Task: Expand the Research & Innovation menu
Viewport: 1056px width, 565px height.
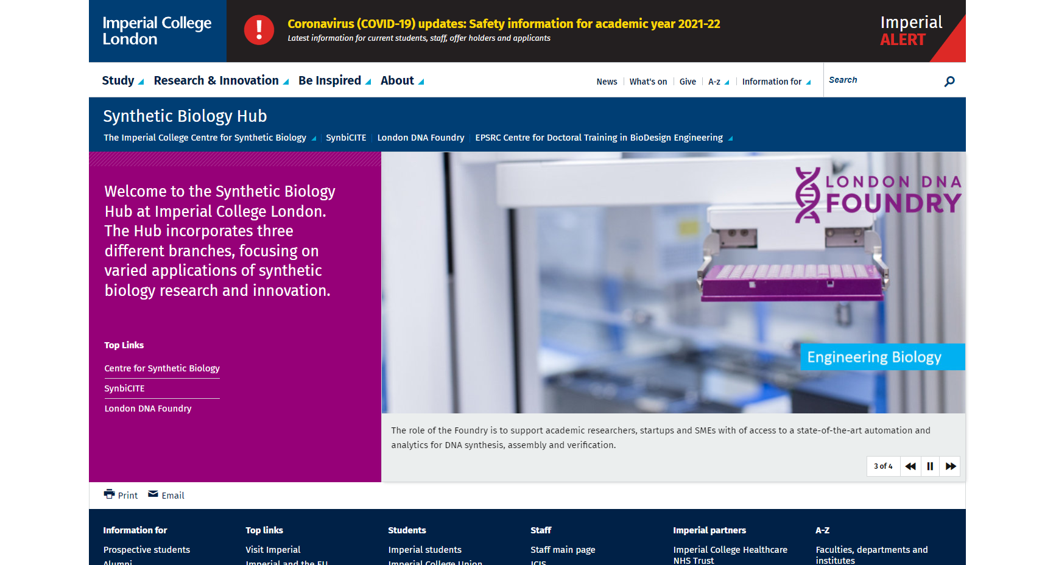Action: [221, 80]
